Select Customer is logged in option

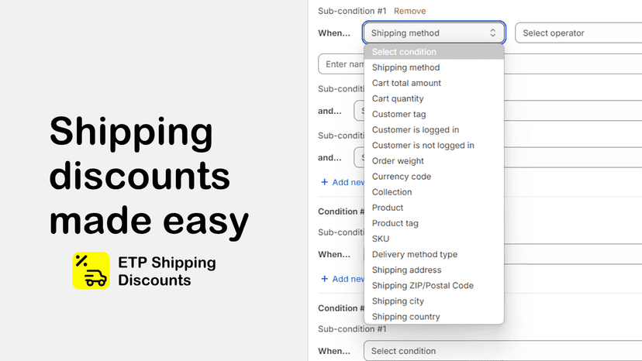[433, 129]
